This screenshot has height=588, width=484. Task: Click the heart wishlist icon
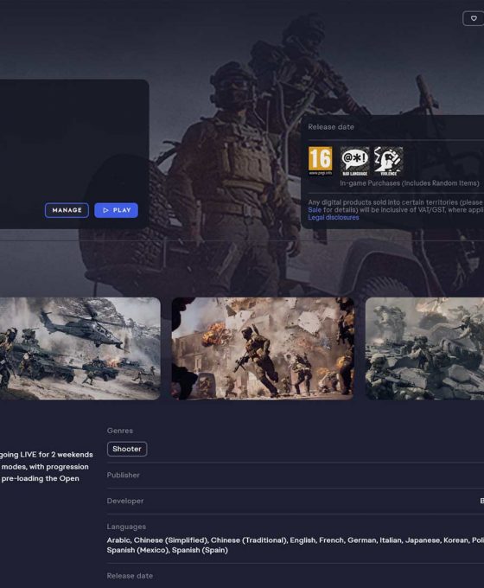click(474, 18)
